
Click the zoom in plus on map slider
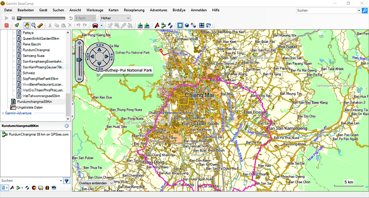click(79, 43)
